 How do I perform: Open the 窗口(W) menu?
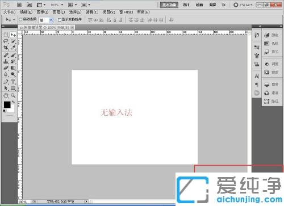(126, 12)
